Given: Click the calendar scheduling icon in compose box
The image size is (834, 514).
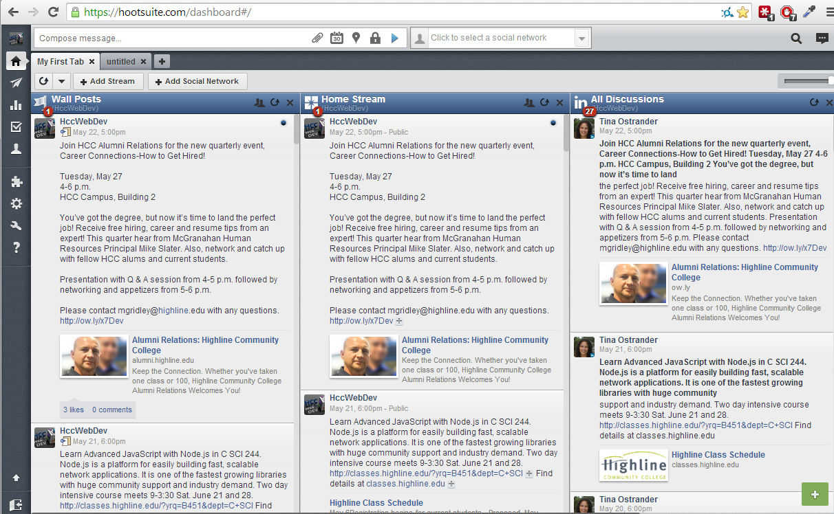Looking at the screenshot, I should 336,38.
